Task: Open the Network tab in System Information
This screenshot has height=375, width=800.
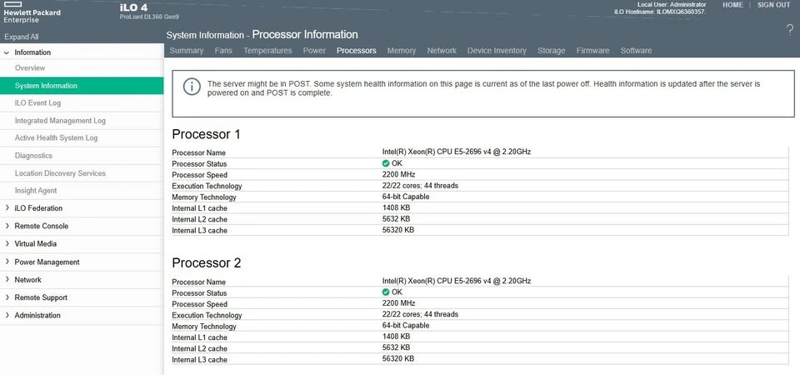Action: pyautogui.click(x=442, y=51)
